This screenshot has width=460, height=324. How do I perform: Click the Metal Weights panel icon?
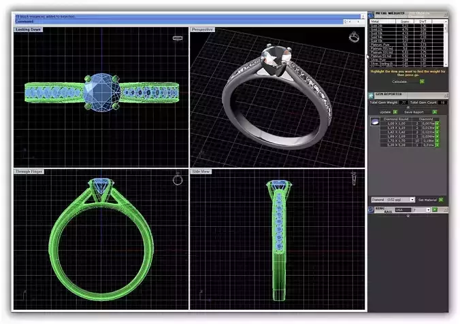371,14
